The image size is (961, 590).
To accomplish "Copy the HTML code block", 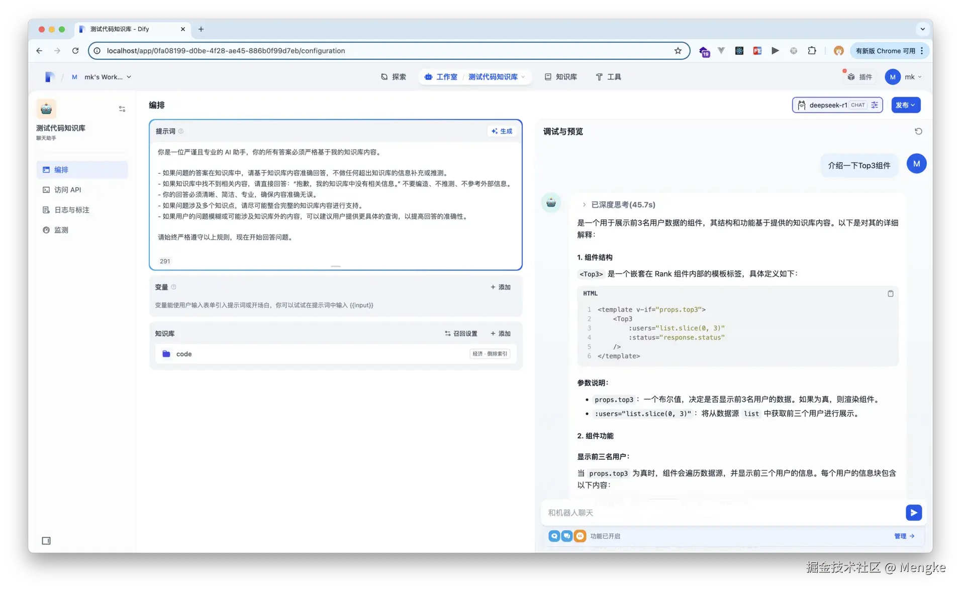I will point(890,293).
